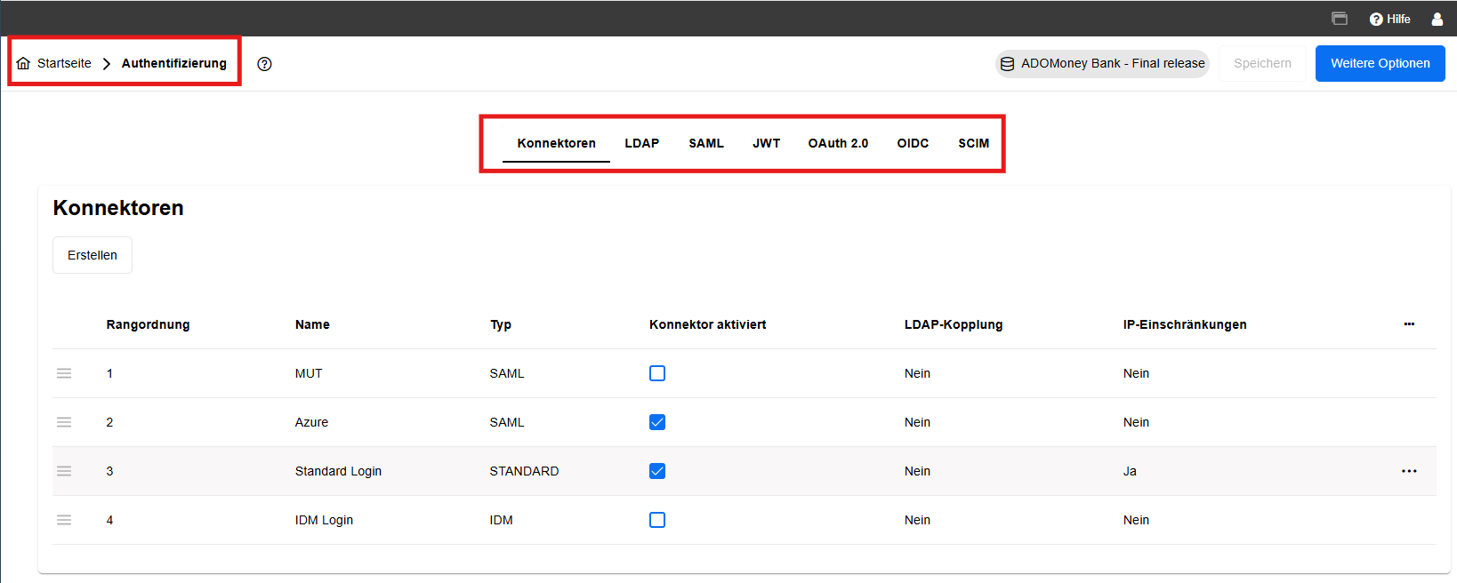Image resolution: width=1457 pixels, height=583 pixels.
Task: Enable the MUT connector checkbox
Action: [657, 373]
